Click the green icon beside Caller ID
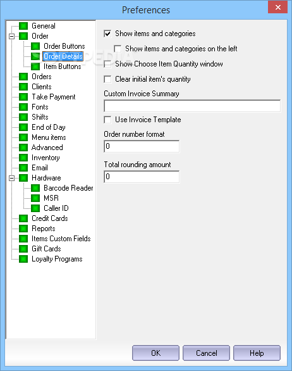292x371 pixels. (35, 208)
